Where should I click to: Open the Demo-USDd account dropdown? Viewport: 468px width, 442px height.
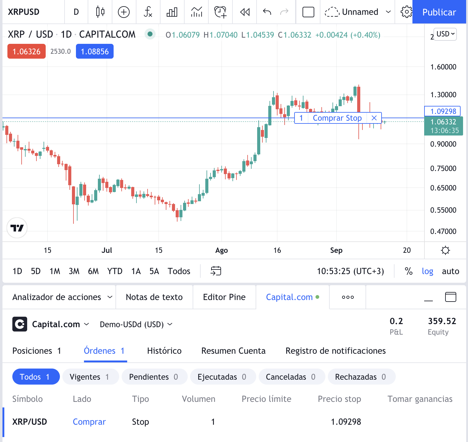(x=136, y=324)
